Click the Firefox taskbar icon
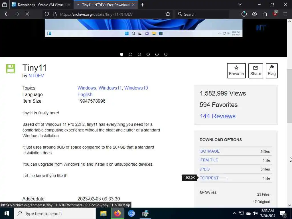This screenshot has height=219, width=292. [x=117, y=213]
